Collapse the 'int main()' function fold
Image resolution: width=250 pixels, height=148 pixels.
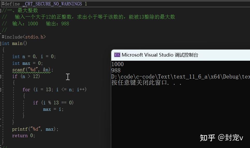pos(1,43)
